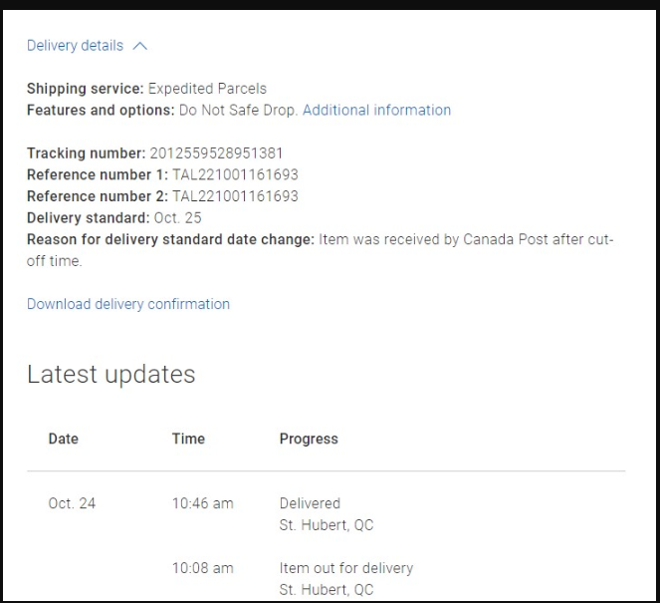
Task: Click the Date column header
Action: (x=63, y=439)
